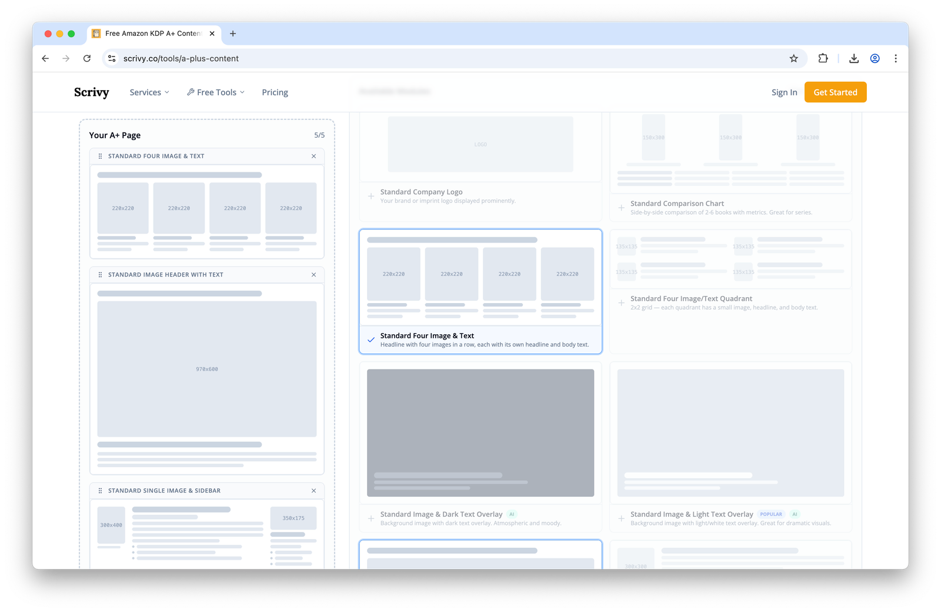Image resolution: width=941 pixels, height=612 pixels.
Task: Grab the drag handle on Standard Single Image & Sidebar
Action: coord(99,490)
